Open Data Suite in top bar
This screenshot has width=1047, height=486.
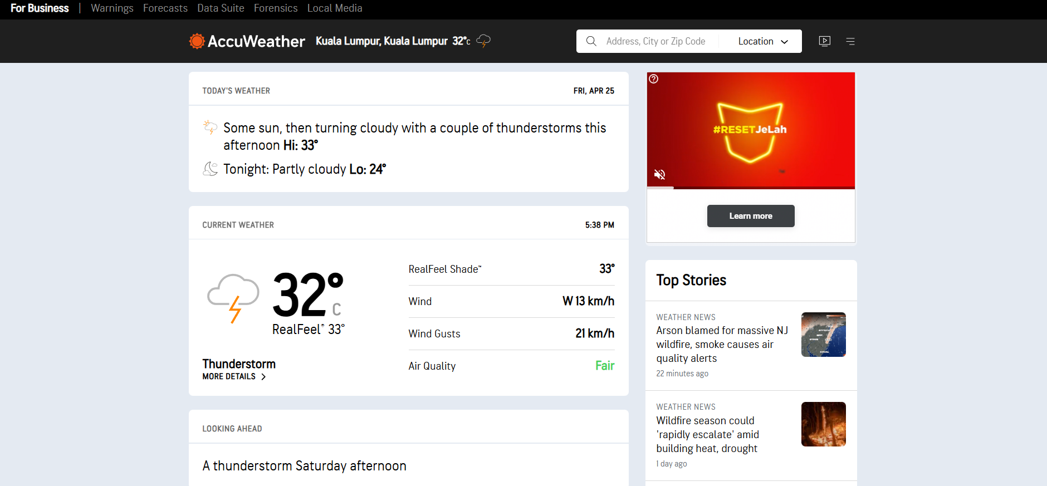[x=221, y=8]
